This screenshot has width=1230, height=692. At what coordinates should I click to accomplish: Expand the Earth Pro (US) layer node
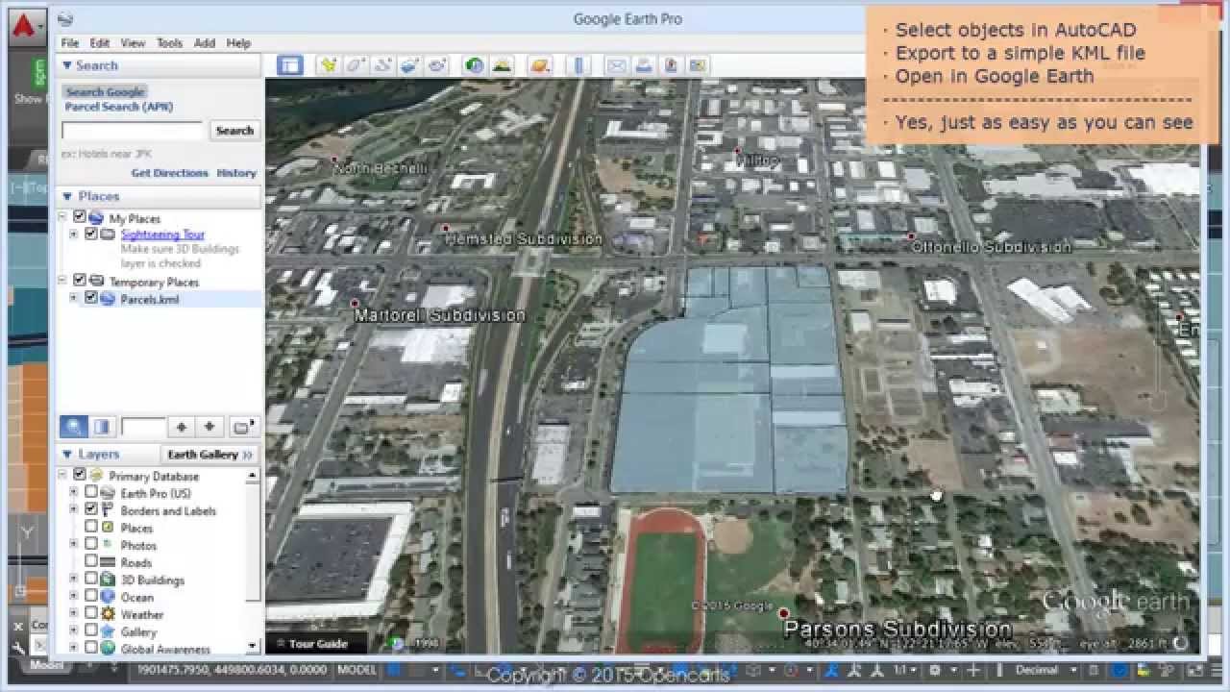tap(74, 492)
